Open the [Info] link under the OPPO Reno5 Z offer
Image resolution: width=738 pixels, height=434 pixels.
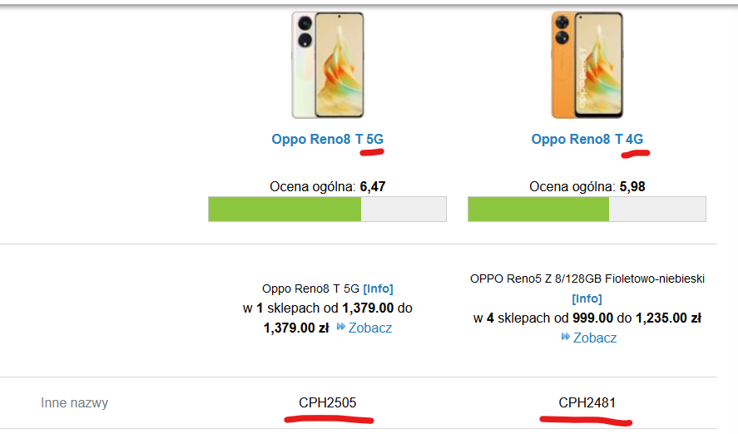coord(587,298)
